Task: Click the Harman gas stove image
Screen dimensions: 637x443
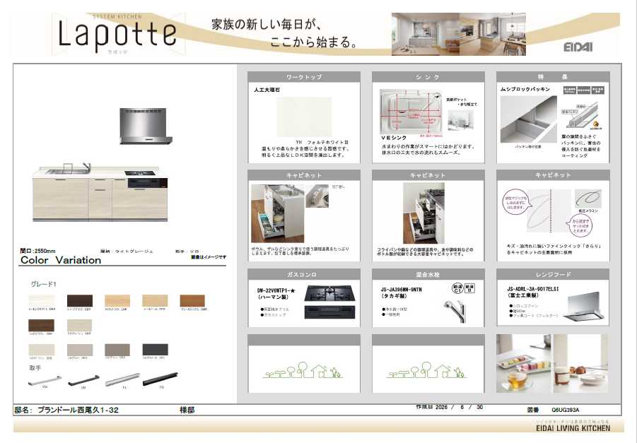Action: click(x=330, y=302)
